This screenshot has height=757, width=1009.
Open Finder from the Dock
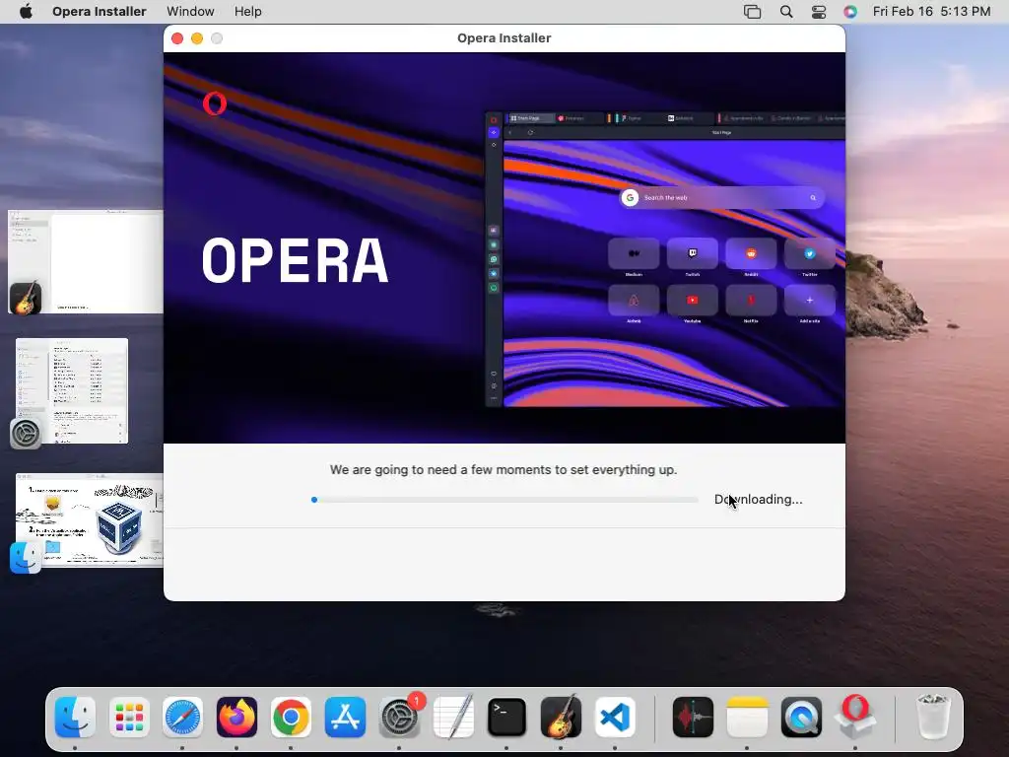[75, 718]
